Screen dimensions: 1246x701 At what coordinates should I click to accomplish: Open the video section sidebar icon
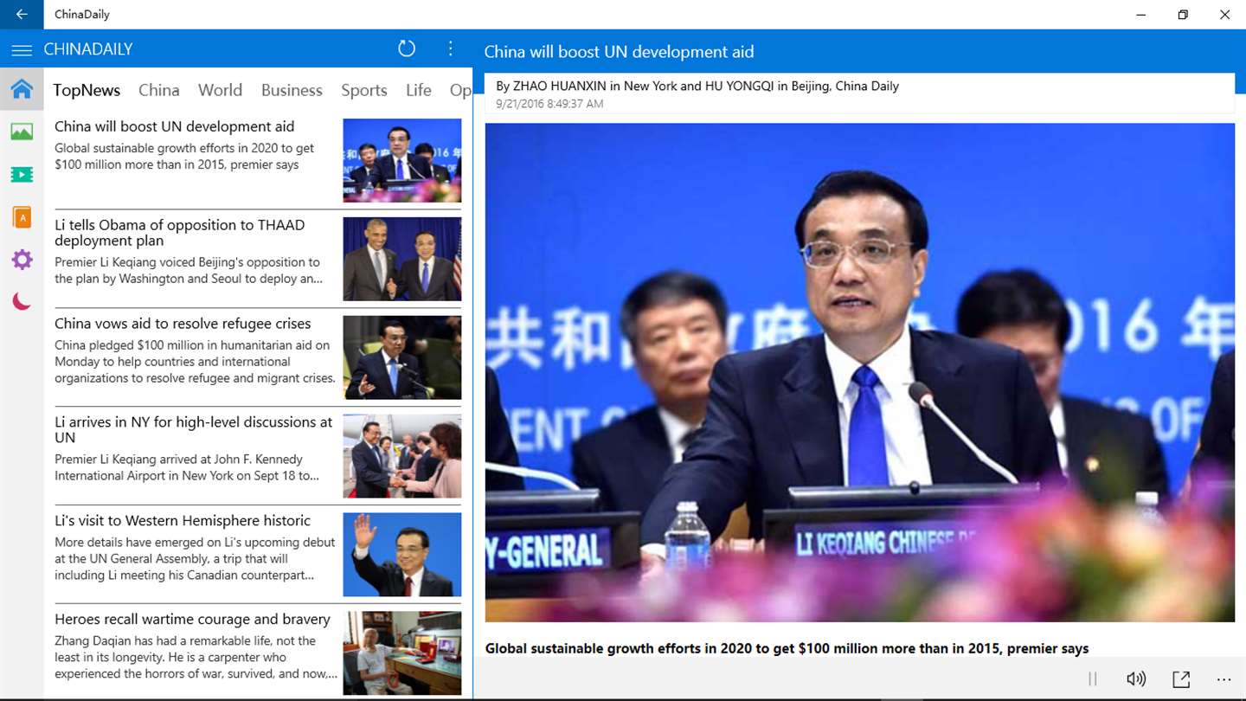click(22, 175)
